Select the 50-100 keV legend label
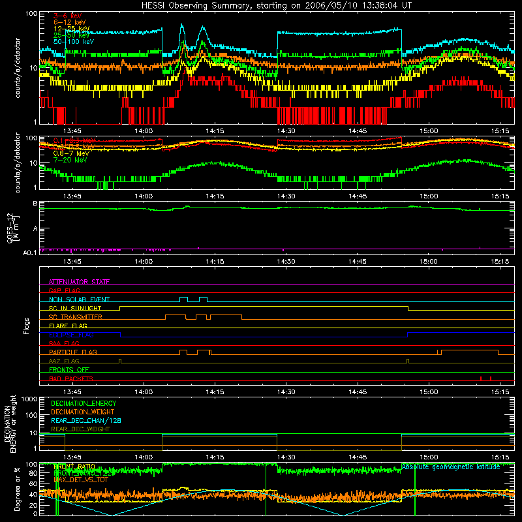Screen dimensions: 522x522 click(74, 42)
